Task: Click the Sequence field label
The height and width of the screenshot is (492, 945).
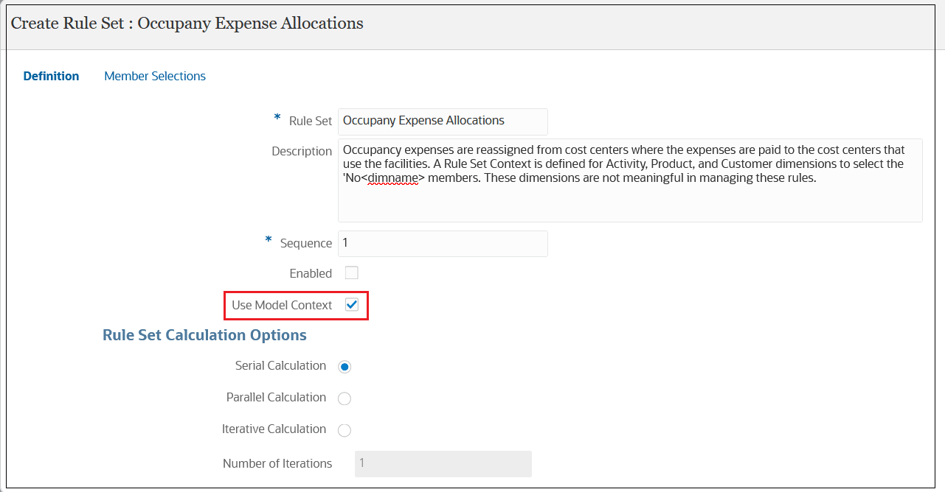Action: tap(305, 243)
